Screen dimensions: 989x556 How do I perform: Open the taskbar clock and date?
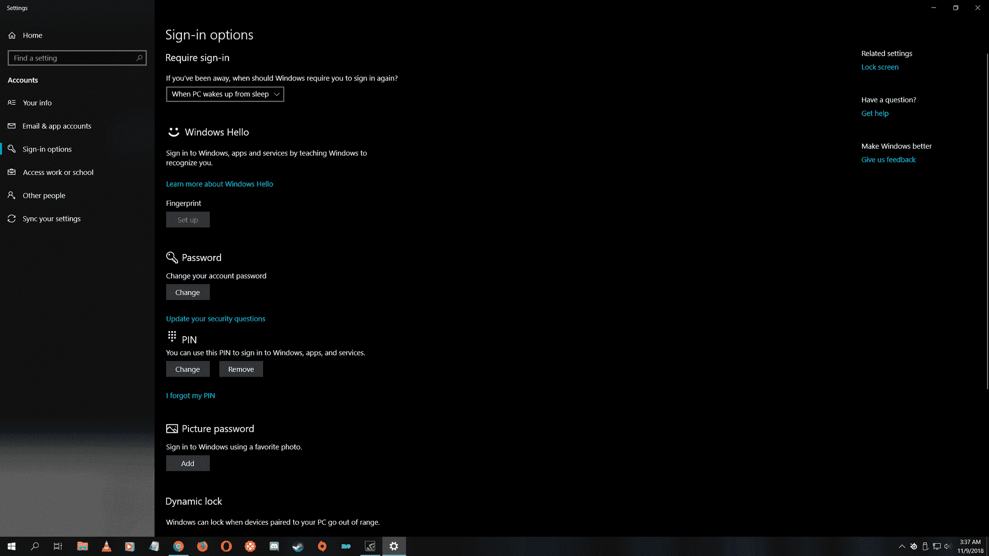coord(970,546)
